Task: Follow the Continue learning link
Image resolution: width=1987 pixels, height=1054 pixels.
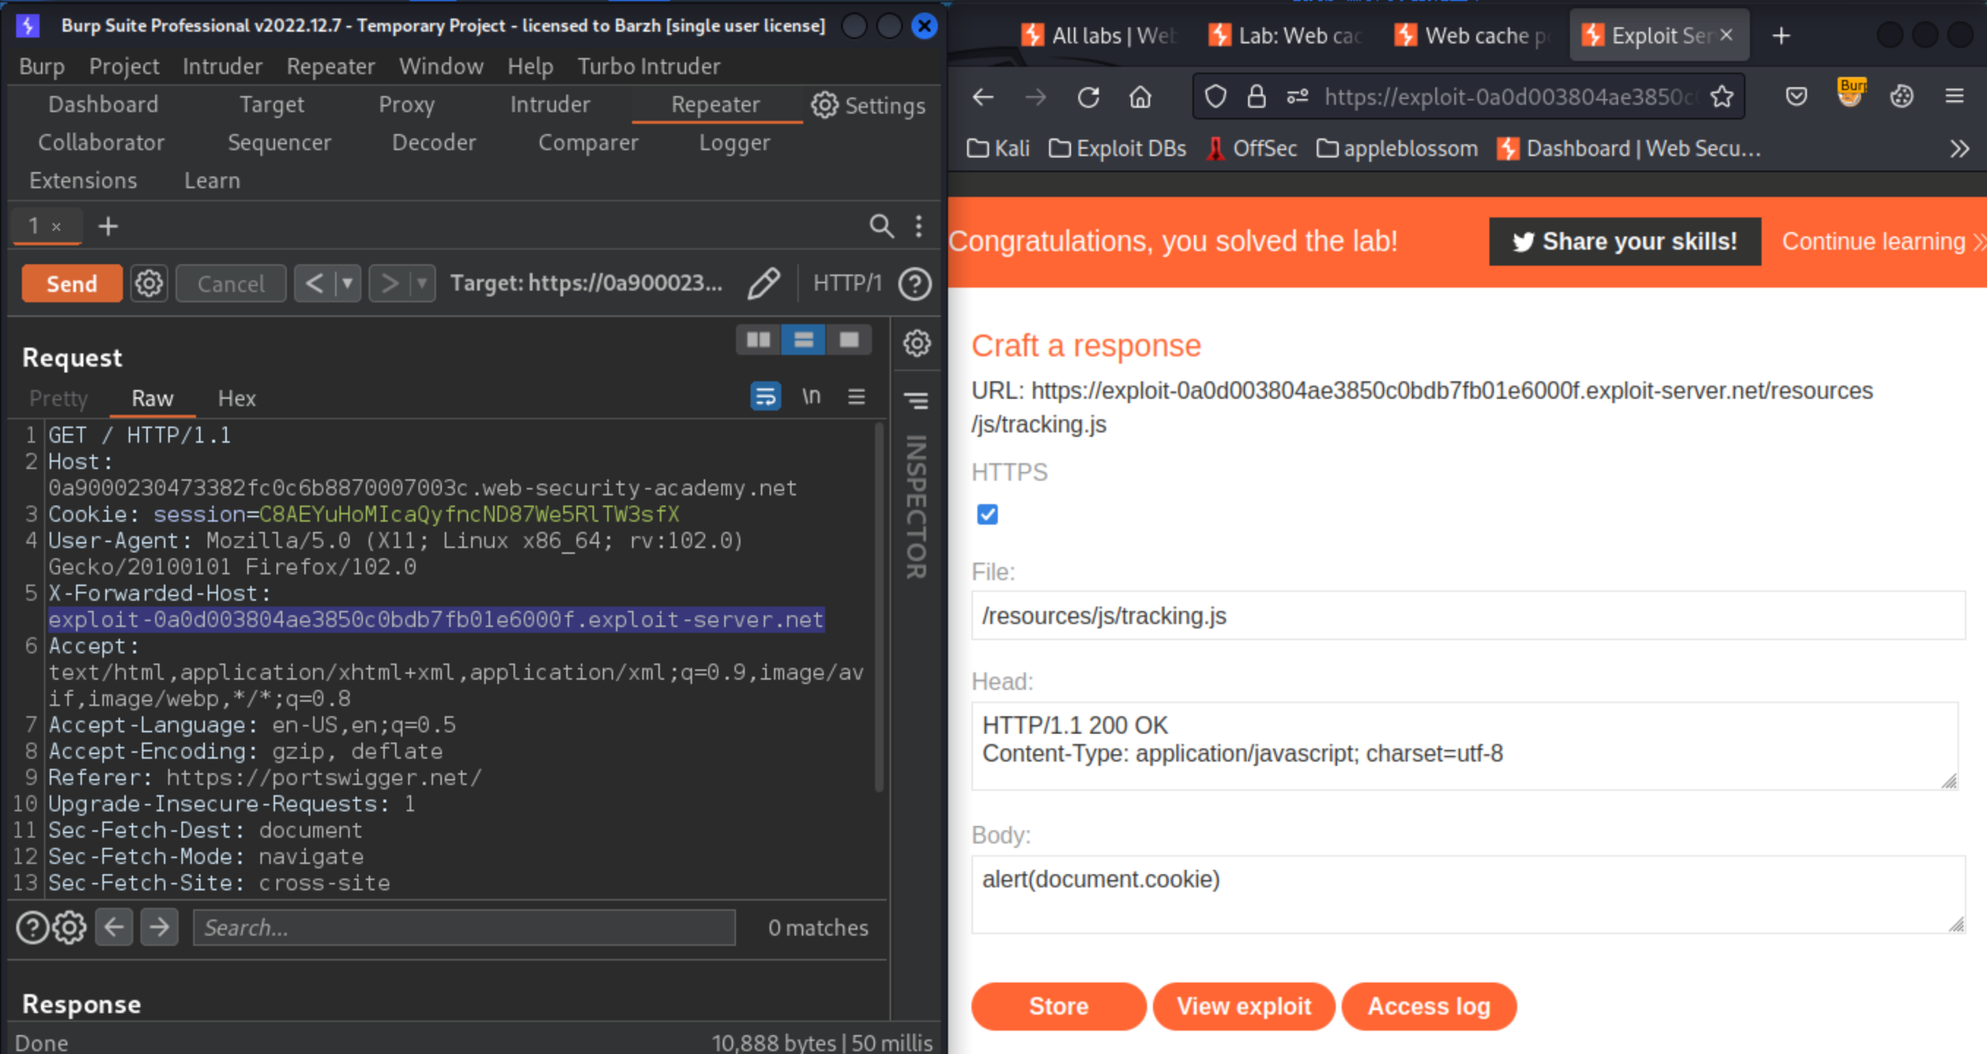Action: [1882, 241]
